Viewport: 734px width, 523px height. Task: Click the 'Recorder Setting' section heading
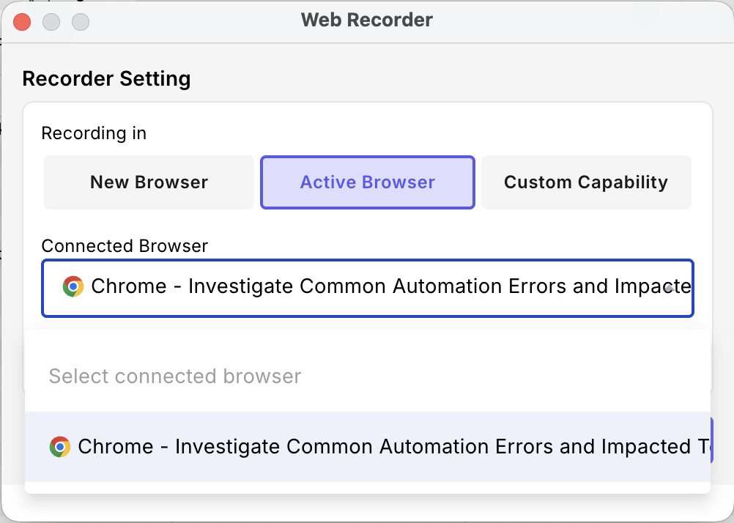106,78
